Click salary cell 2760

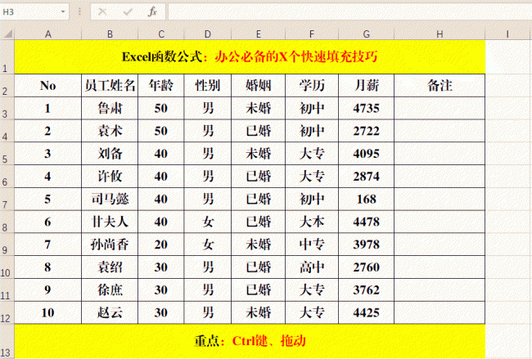tap(367, 267)
